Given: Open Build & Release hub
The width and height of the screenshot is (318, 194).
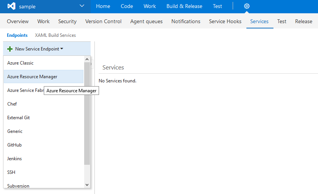Looking at the screenshot, I should 184,6.
